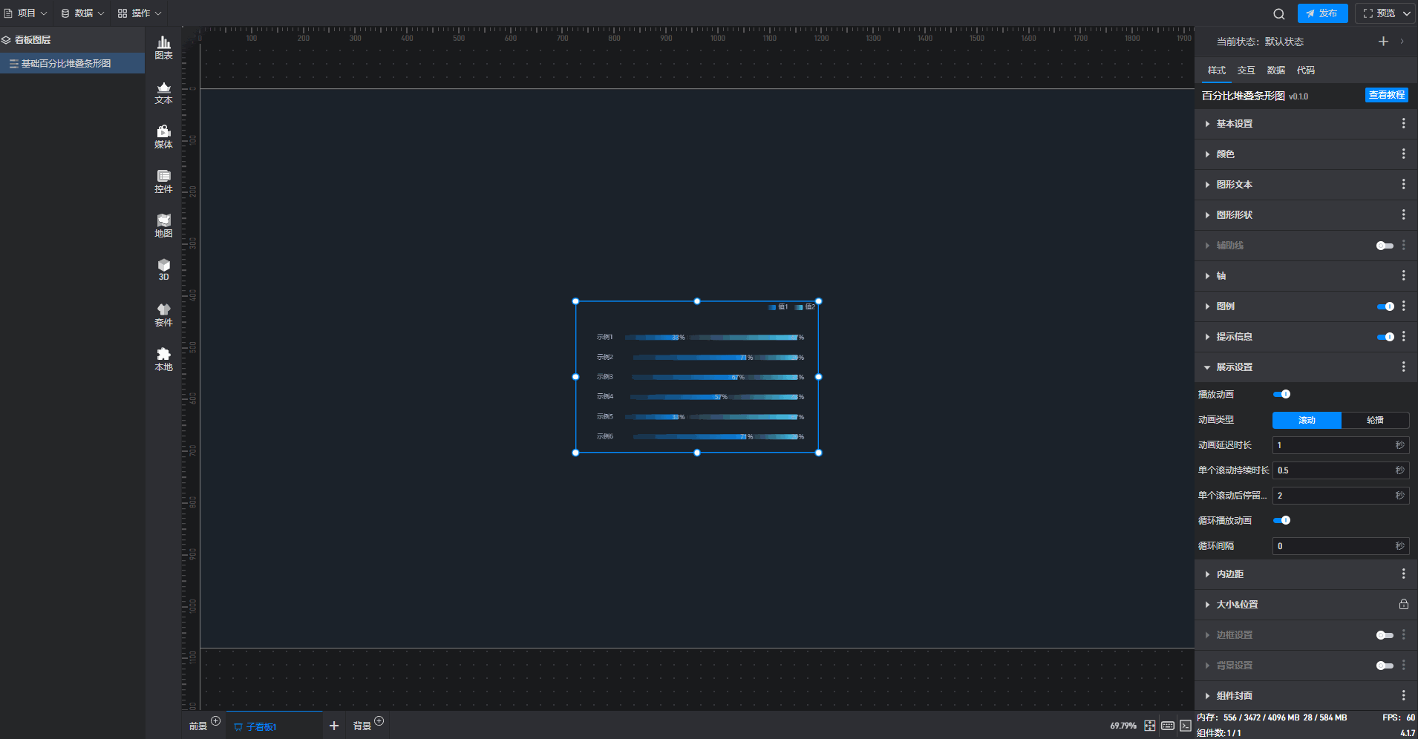This screenshot has height=739, width=1418.
Task: Collapse the 展示设置 section
Action: point(1234,367)
